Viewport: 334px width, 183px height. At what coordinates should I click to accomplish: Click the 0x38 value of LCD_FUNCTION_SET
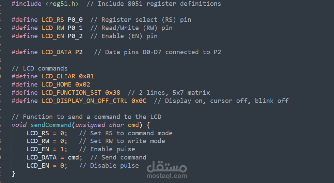[x=112, y=93]
